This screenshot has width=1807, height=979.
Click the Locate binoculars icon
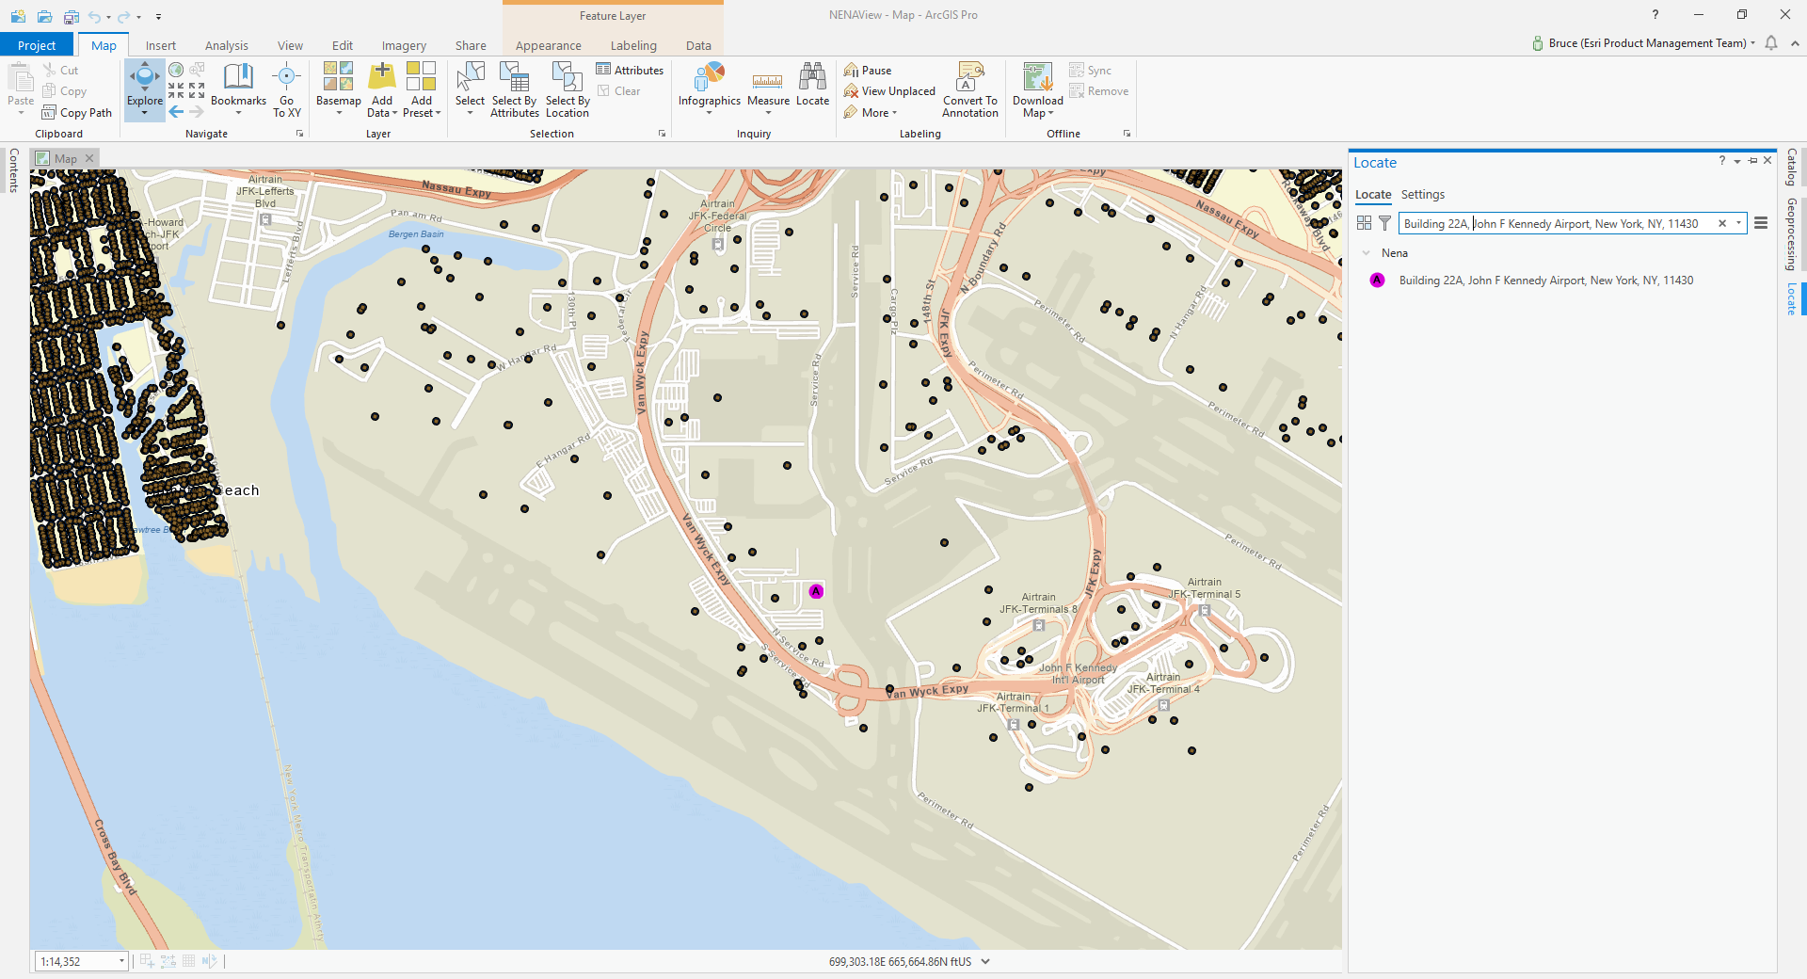pyautogui.click(x=812, y=76)
